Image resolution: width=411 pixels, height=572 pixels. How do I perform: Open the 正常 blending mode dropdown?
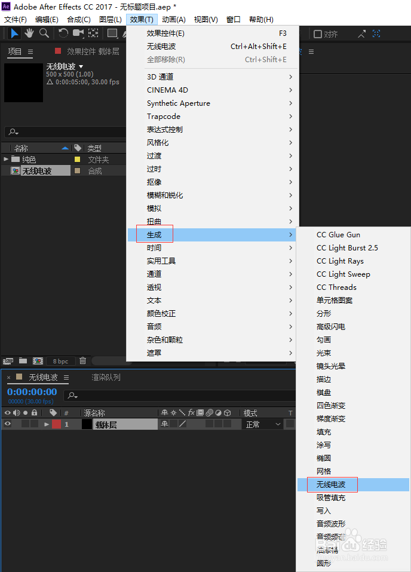[x=263, y=424]
